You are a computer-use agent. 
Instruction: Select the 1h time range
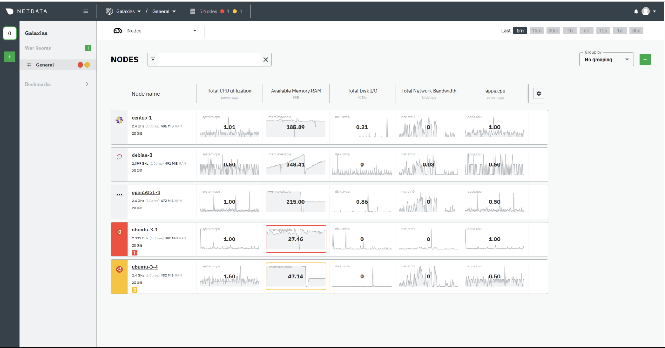[570, 30]
